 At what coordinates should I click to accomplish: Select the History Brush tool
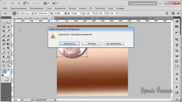8,40
